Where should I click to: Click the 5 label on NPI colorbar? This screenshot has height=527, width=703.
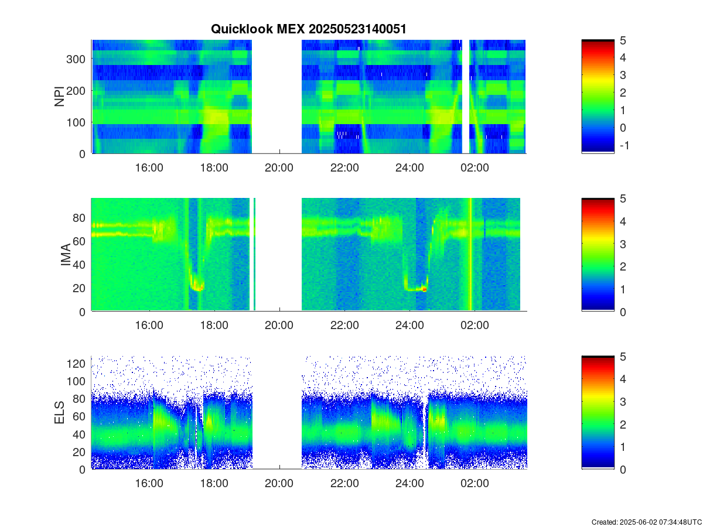[x=623, y=40]
